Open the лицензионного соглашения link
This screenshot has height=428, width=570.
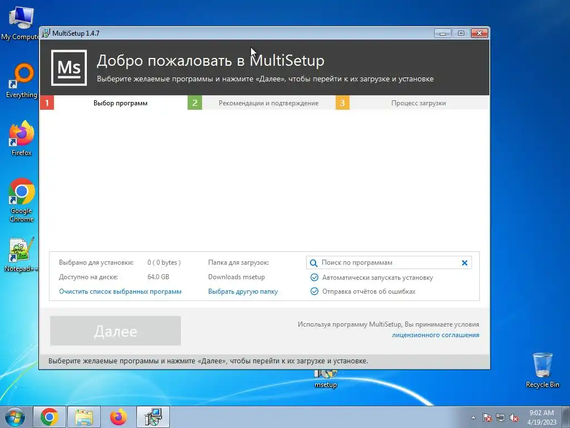(x=435, y=335)
